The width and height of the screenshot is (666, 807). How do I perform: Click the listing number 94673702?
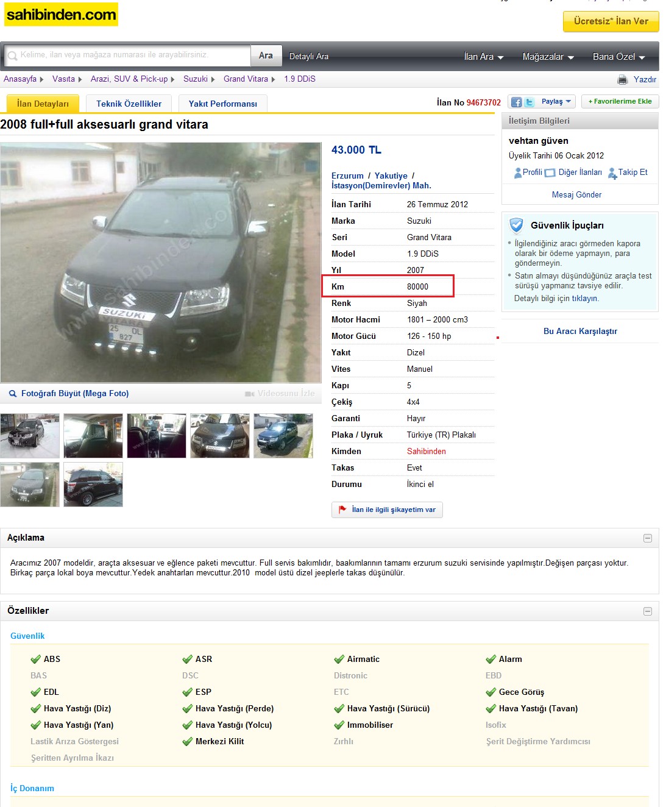[484, 103]
